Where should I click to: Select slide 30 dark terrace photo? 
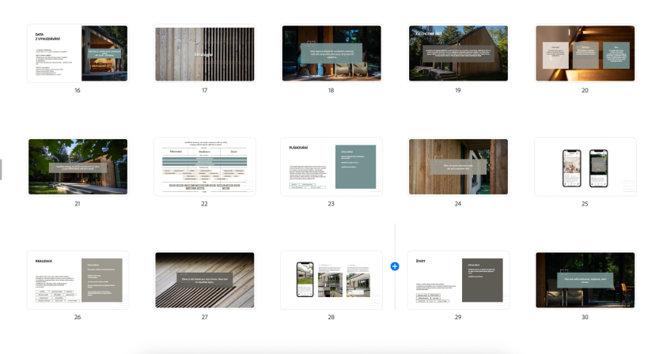[585, 280]
